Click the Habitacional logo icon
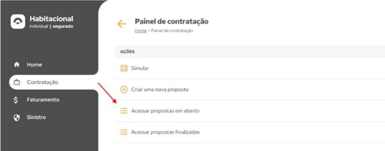 [x=17, y=21]
